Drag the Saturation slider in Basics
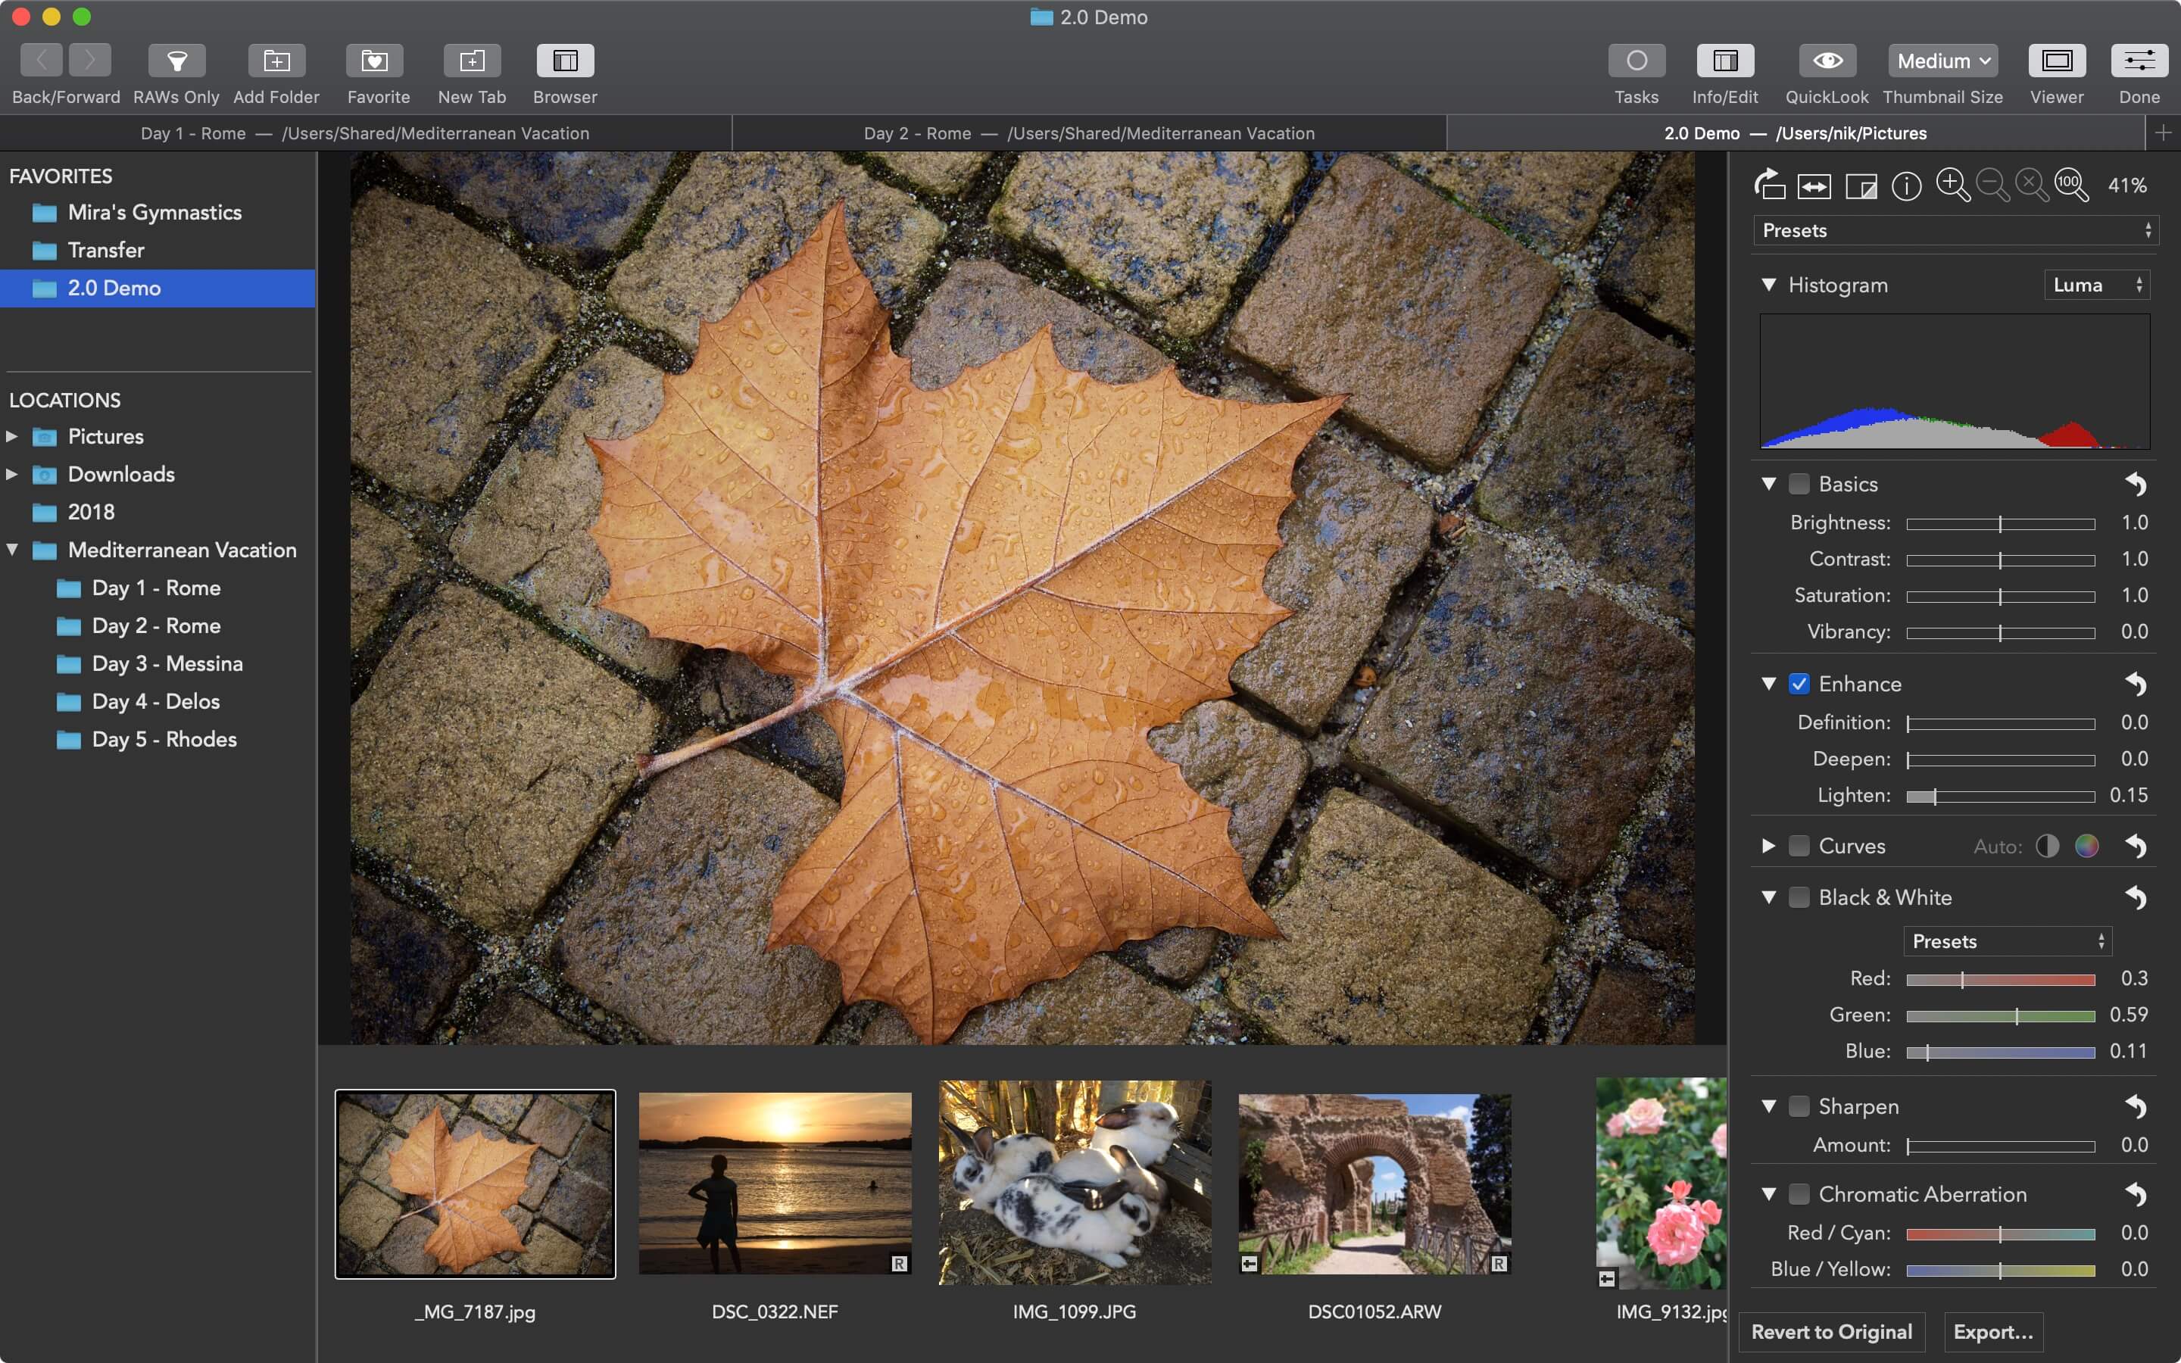The height and width of the screenshot is (1363, 2181). click(2002, 595)
